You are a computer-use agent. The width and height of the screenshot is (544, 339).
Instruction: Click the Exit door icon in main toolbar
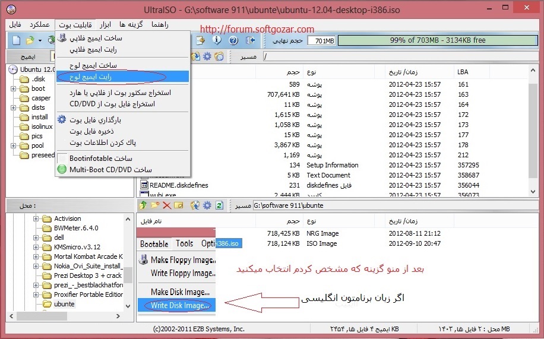(250, 40)
